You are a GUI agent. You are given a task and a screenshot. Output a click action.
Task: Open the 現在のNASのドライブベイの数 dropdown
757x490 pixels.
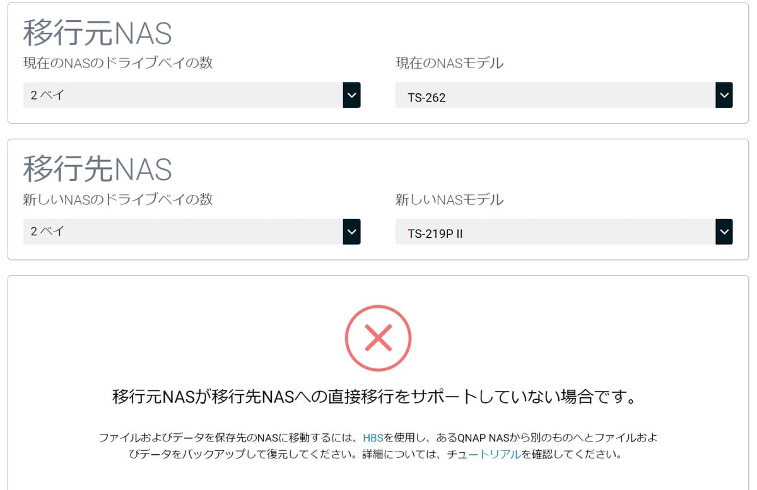tap(183, 95)
